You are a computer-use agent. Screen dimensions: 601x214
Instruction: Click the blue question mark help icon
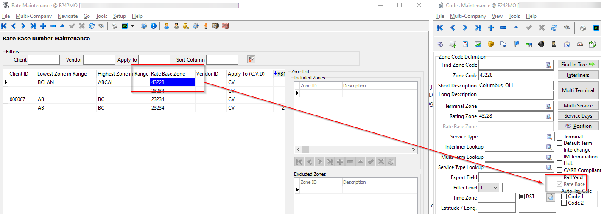click(x=144, y=26)
